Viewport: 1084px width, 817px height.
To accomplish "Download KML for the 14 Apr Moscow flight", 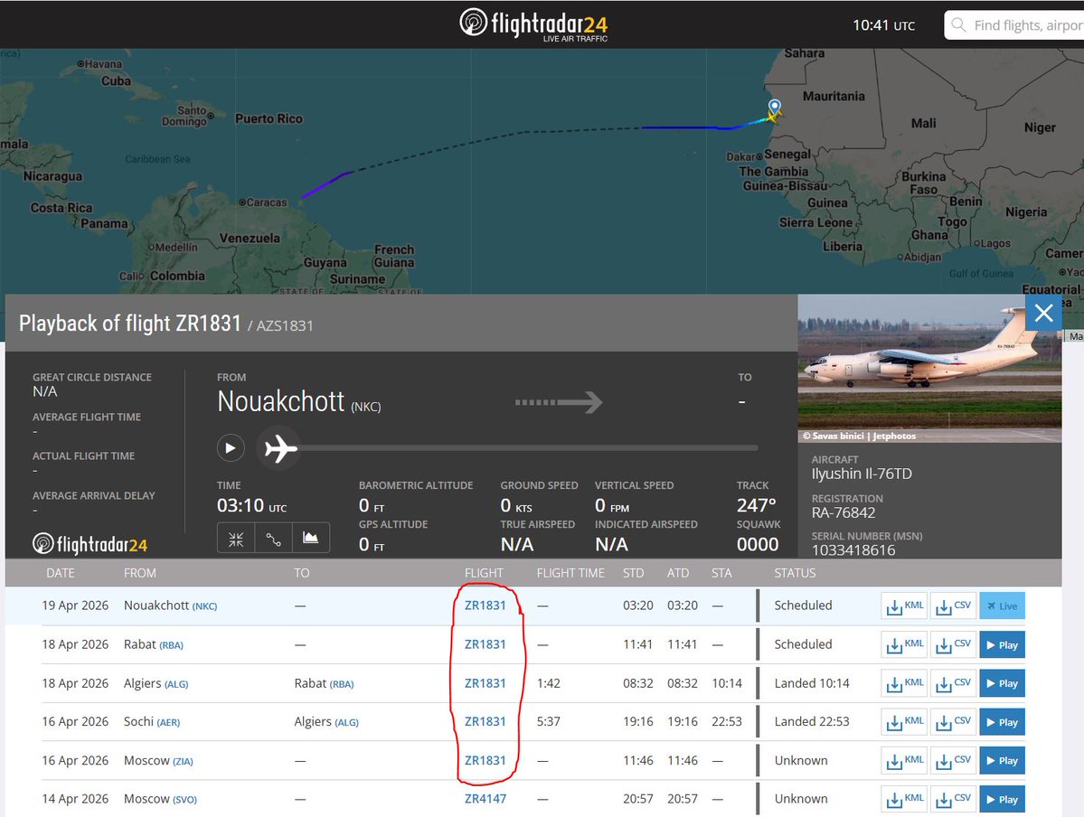I will [x=903, y=799].
